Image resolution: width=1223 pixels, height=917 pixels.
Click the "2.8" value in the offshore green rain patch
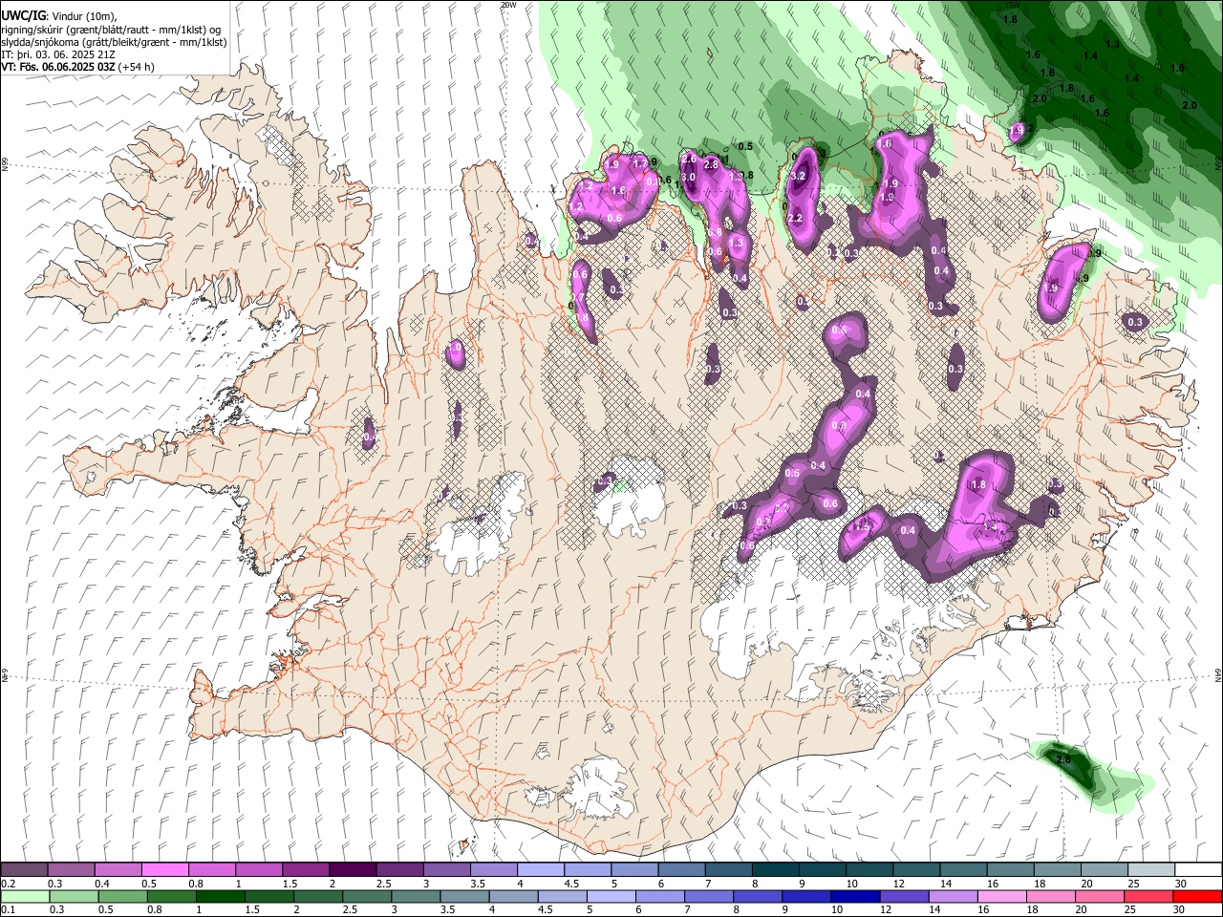pos(1062,759)
